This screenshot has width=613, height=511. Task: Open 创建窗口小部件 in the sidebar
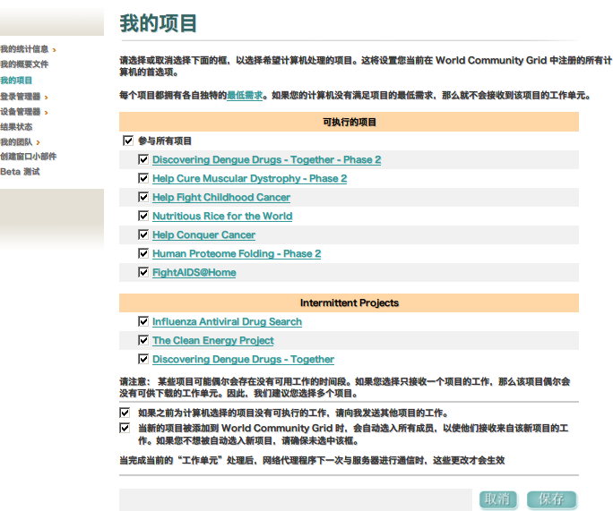28,157
